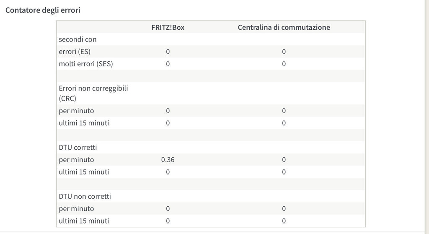This screenshot has height=234, width=429.
Task: Click FRITZ!Box value for errori (ES)
Action: 168,52
